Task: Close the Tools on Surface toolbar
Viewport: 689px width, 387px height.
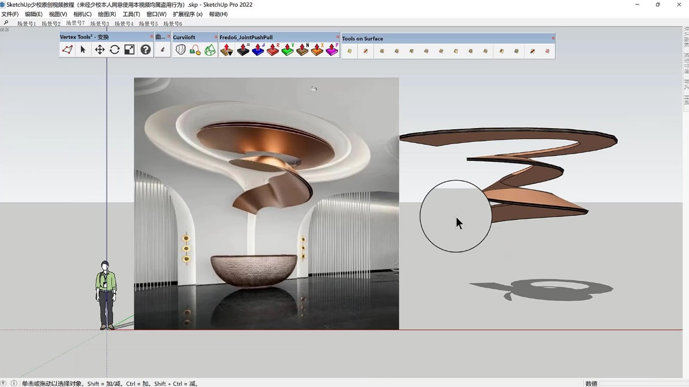Action: (x=553, y=38)
